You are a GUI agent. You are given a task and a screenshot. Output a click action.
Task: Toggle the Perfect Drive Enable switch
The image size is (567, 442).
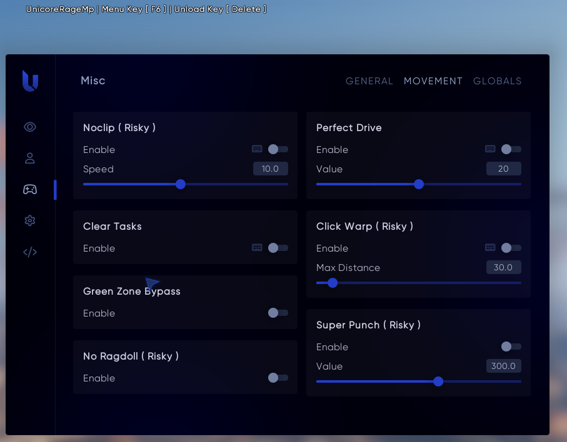pyautogui.click(x=511, y=149)
